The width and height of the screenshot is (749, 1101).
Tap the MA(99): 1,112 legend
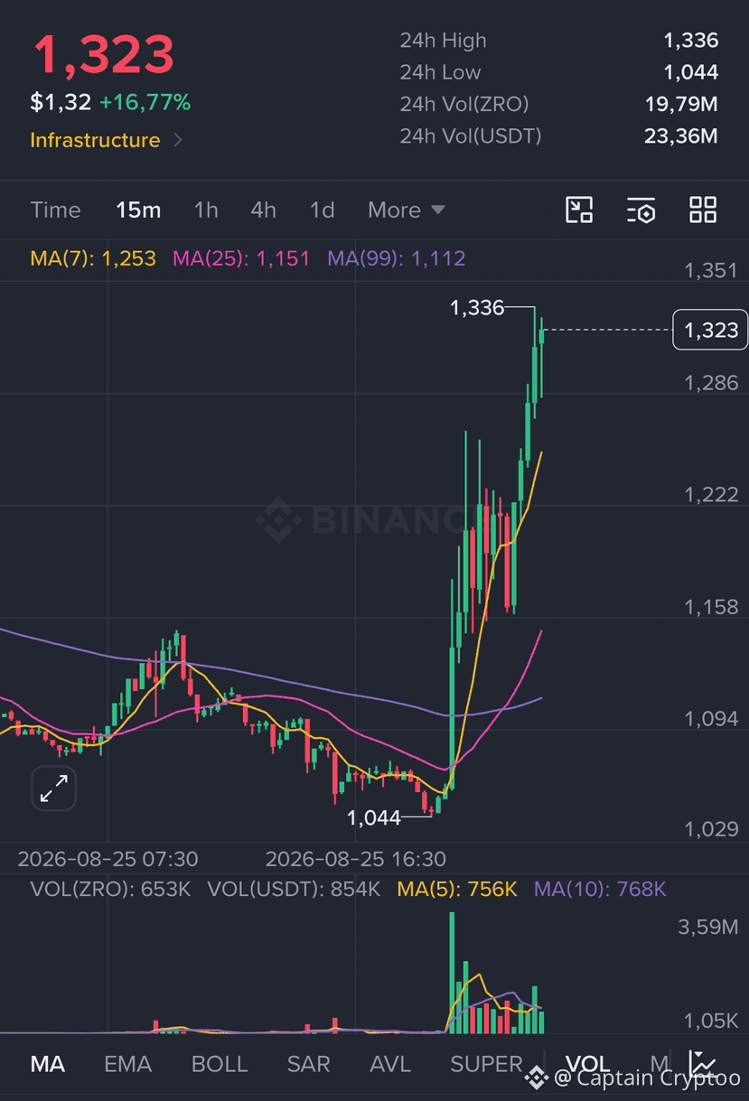tap(397, 258)
